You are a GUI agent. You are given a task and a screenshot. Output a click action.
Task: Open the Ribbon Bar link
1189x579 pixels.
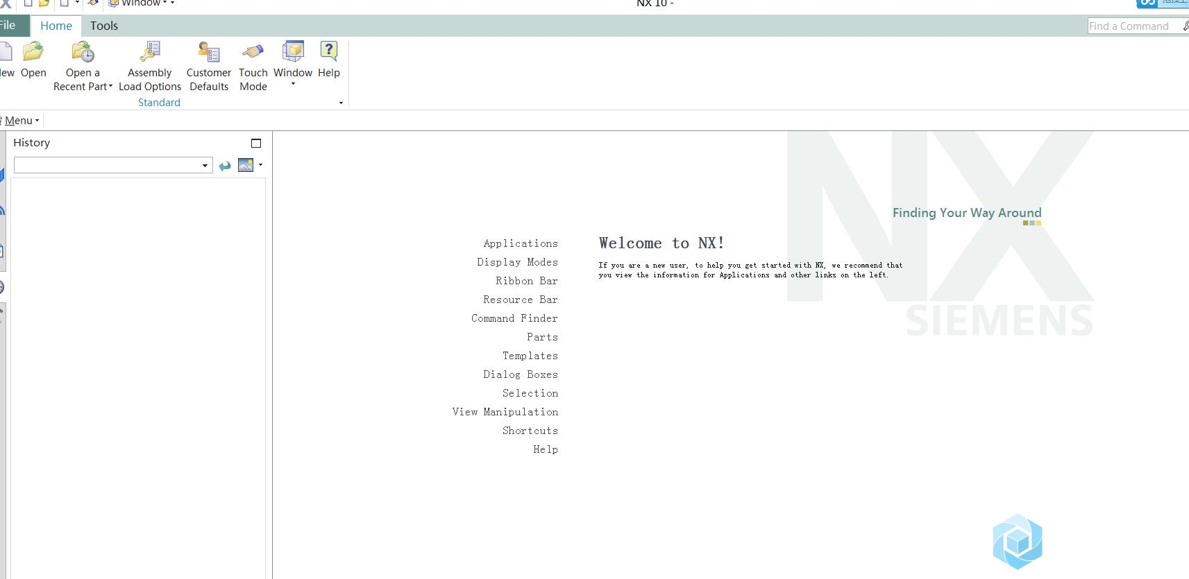pos(527,281)
